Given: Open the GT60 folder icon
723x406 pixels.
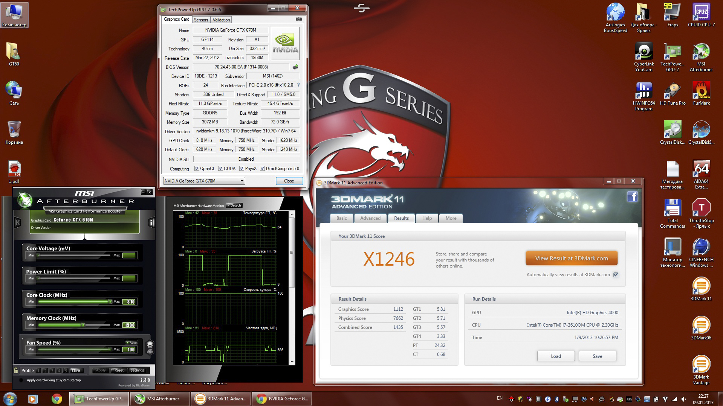Looking at the screenshot, I should (x=14, y=54).
